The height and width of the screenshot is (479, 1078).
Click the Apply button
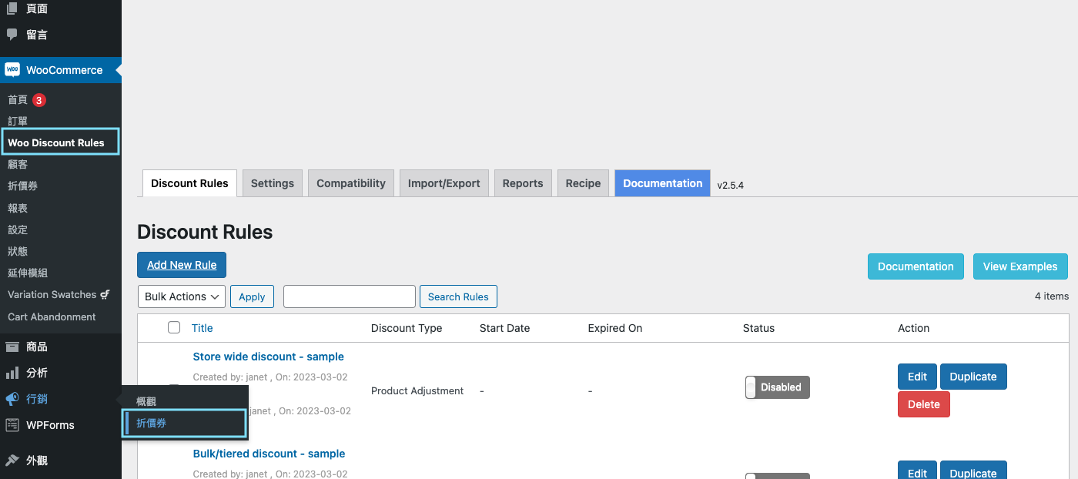click(252, 296)
